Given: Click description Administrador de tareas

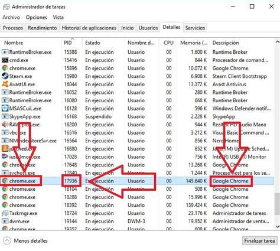Looking at the screenshot, I should [x=239, y=213].
